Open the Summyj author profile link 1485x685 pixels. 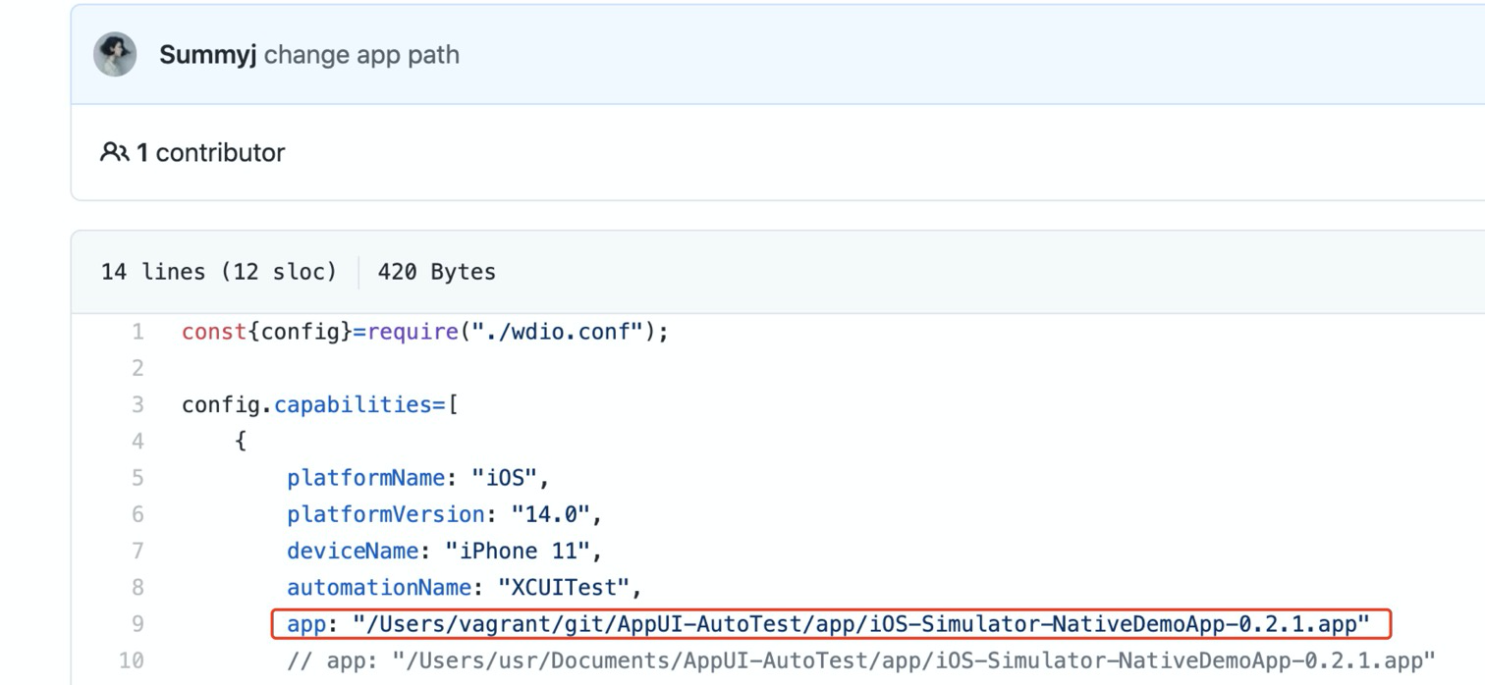pyautogui.click(x=207, y=55)
